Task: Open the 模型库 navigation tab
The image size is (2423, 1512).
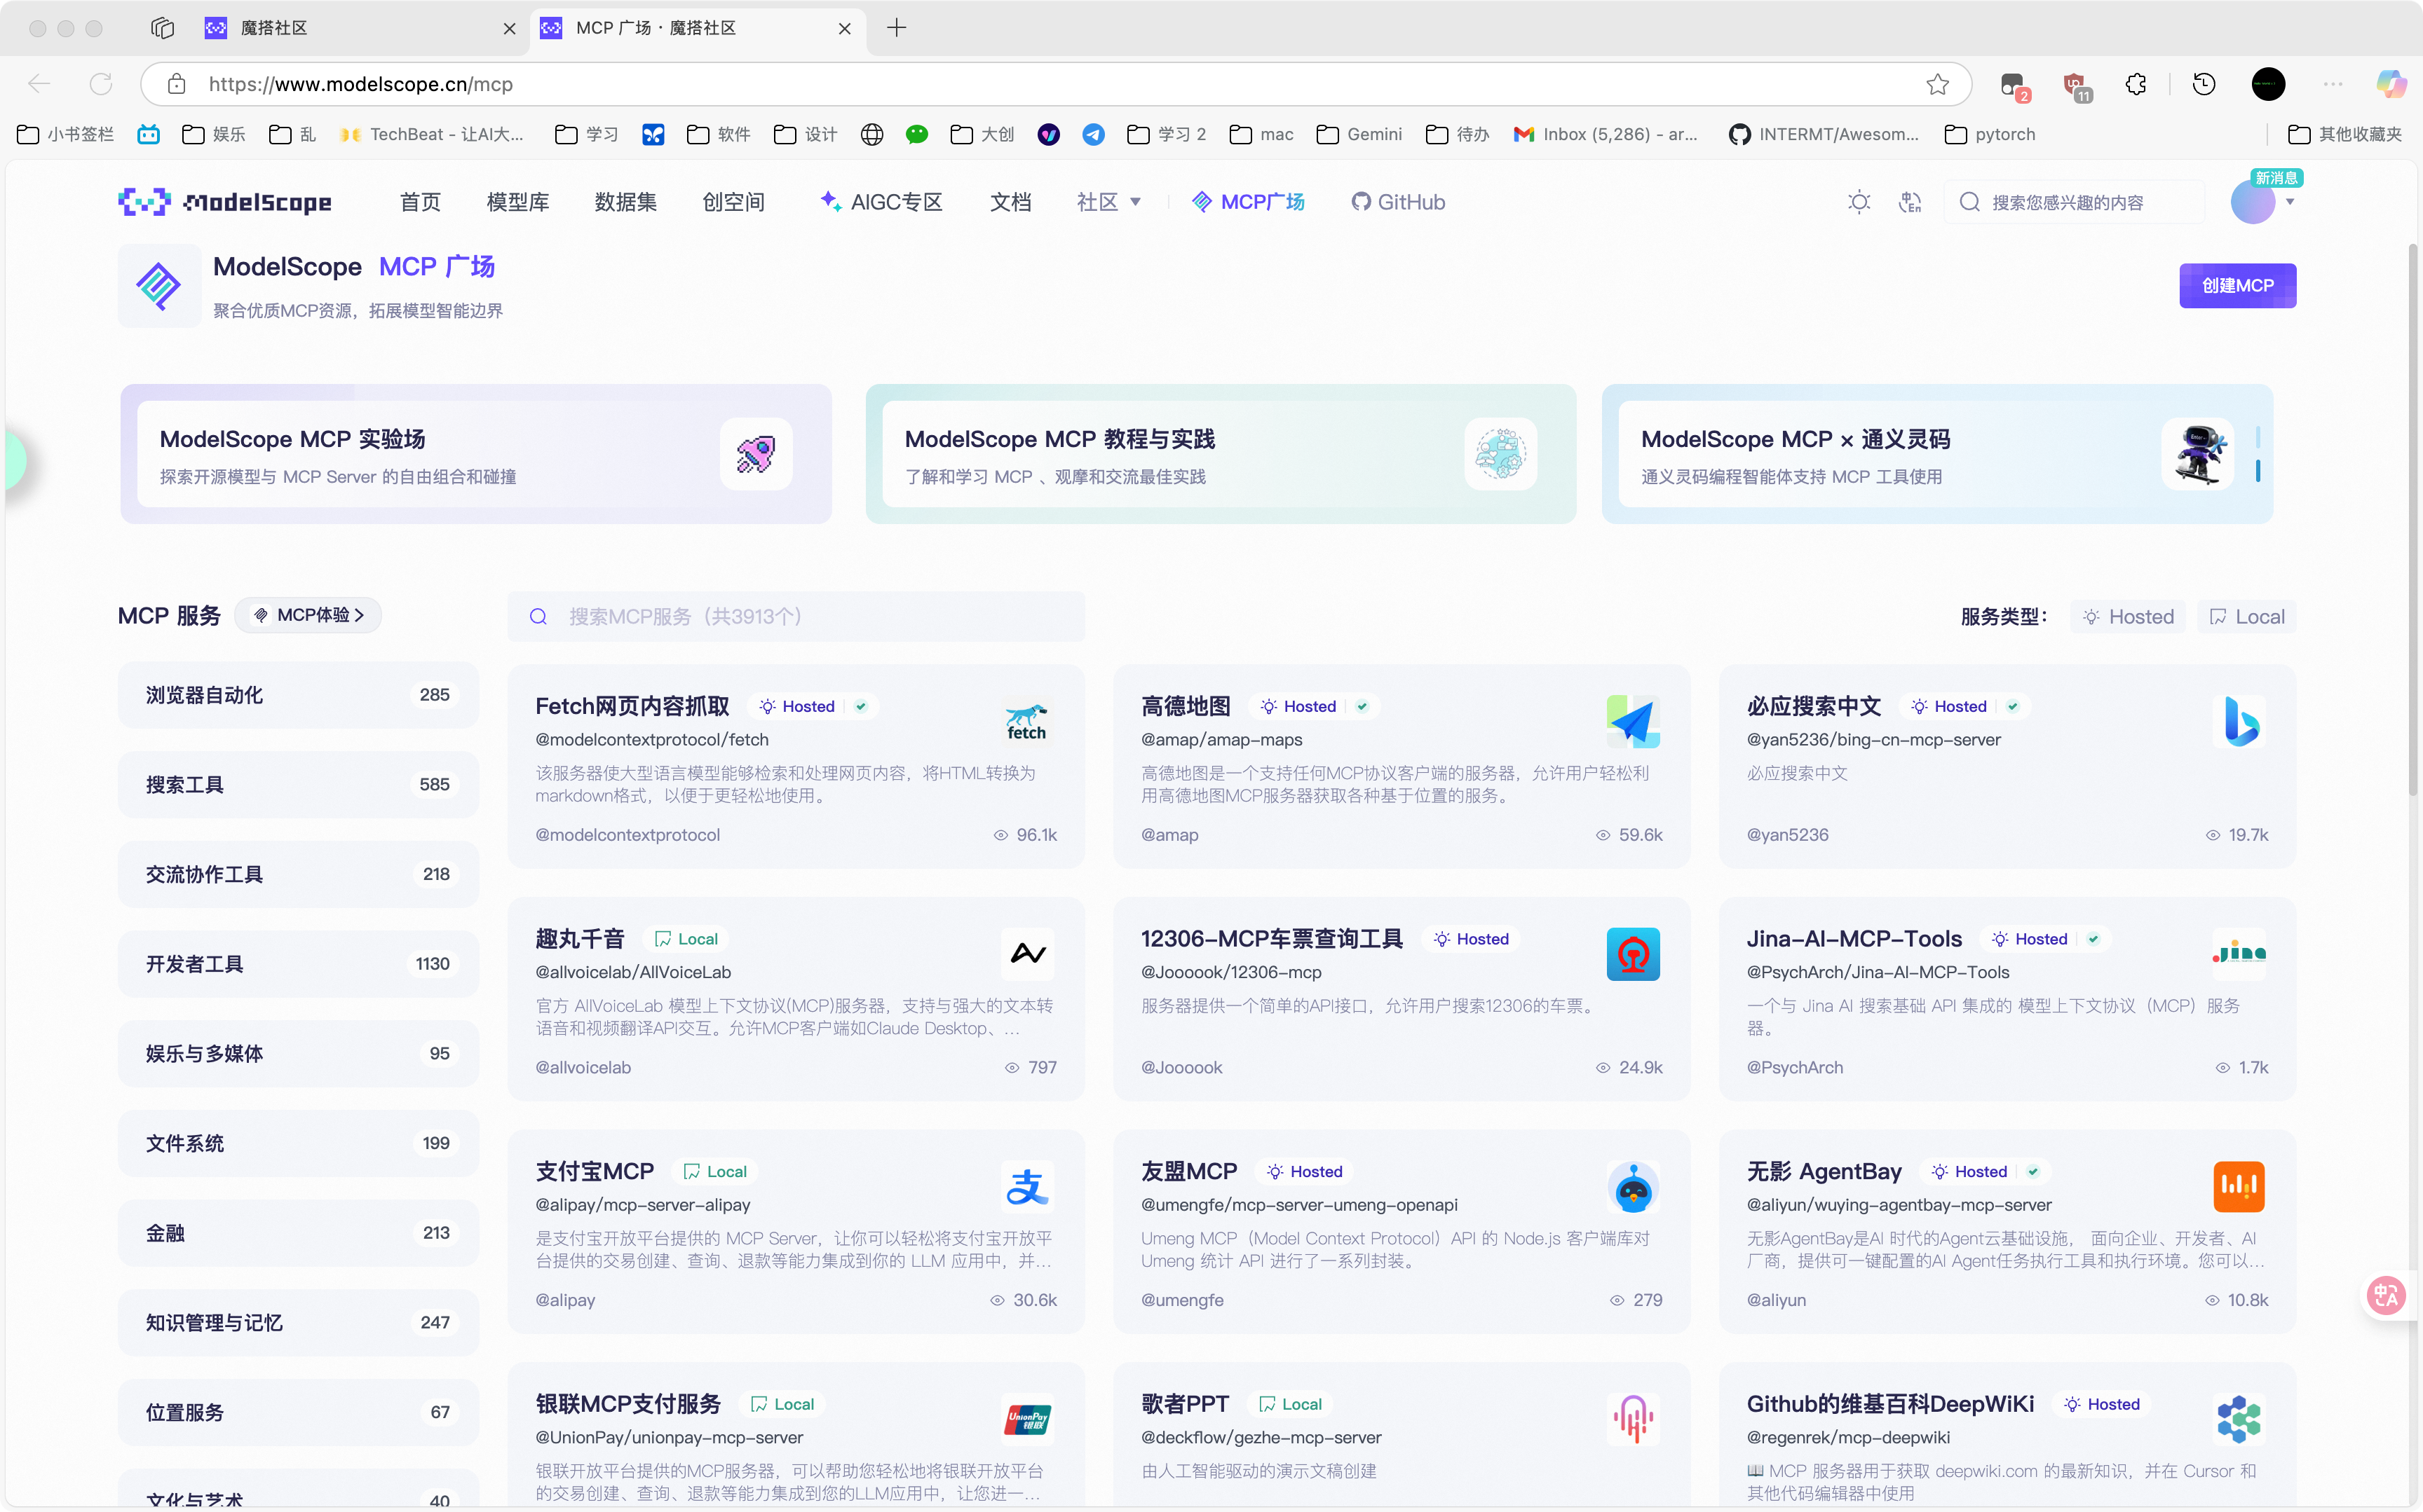Action: 517,202
